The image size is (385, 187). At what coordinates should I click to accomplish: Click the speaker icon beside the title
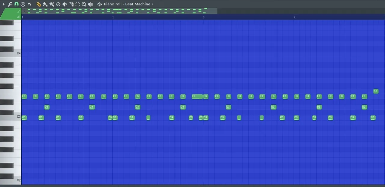click(100, 4)
